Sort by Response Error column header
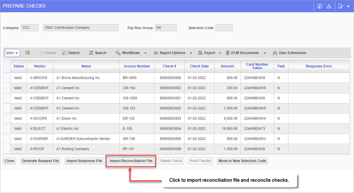This screenshot has width=354, height=193. (x=319, y=66)
